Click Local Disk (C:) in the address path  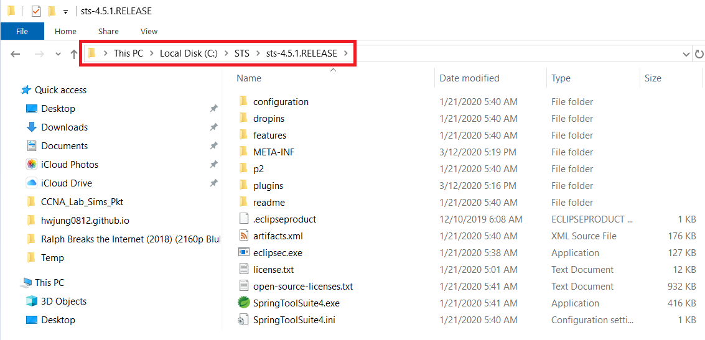(189, 53)
